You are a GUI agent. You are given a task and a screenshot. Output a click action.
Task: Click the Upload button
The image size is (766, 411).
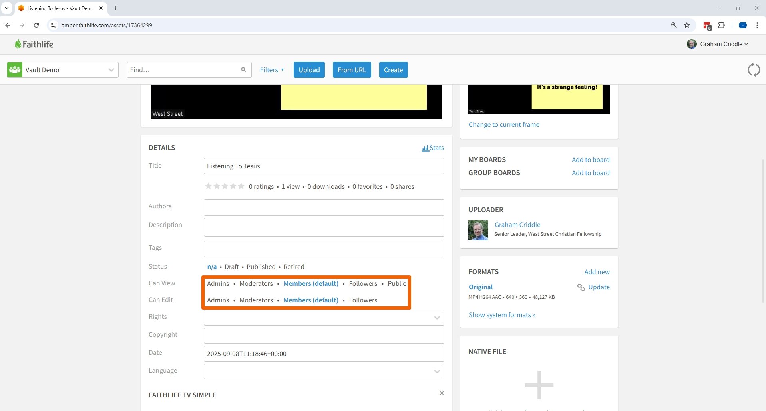coord(309,70)
